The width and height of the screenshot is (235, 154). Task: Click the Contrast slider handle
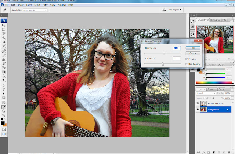click(x=163, y=64)
